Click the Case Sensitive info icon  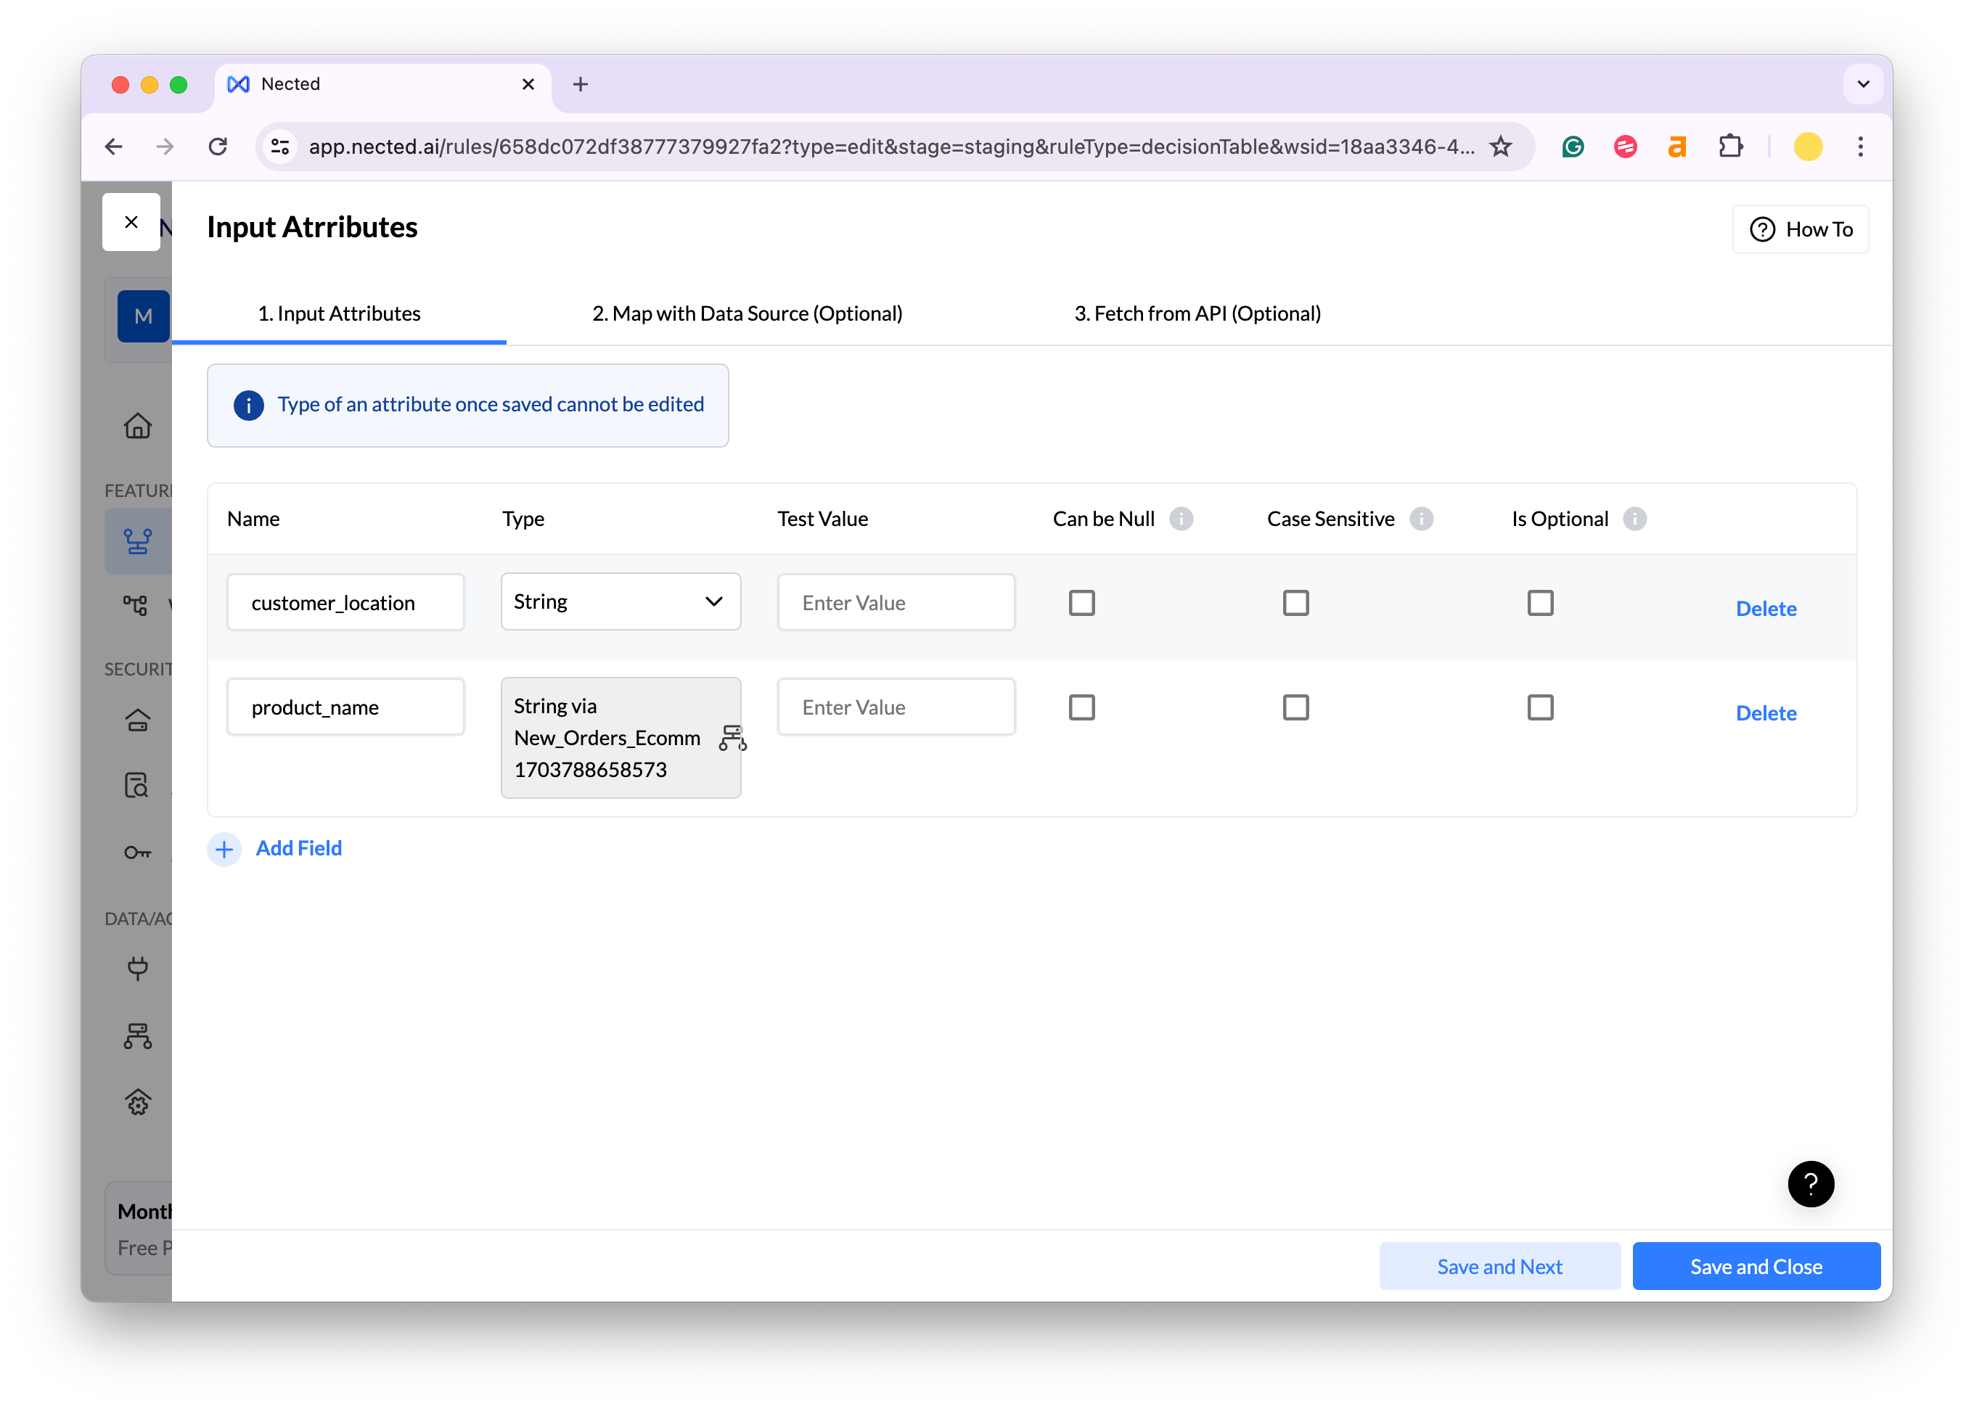click(1421, 519)
